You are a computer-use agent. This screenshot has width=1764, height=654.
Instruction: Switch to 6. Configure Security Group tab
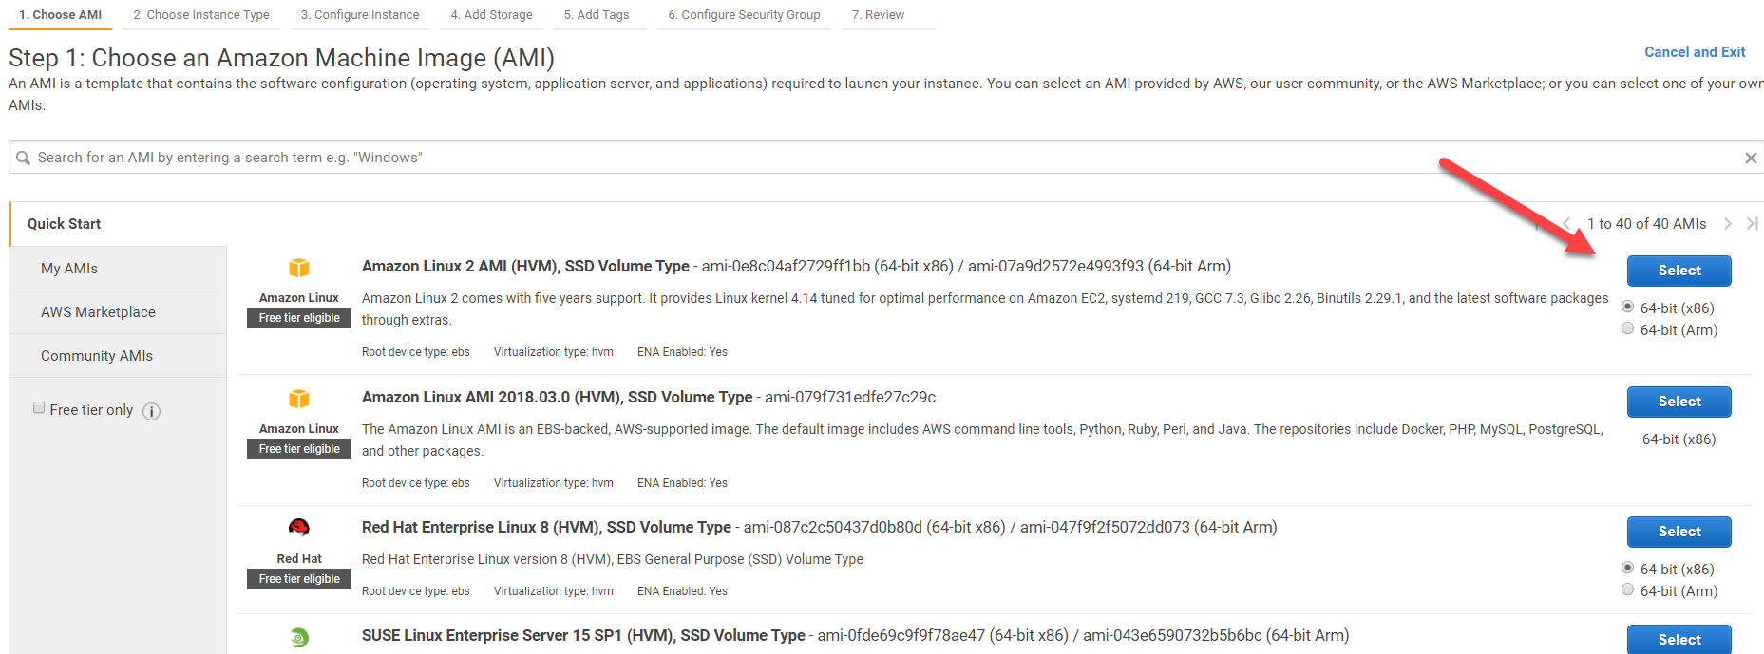(x=744, y=15)
